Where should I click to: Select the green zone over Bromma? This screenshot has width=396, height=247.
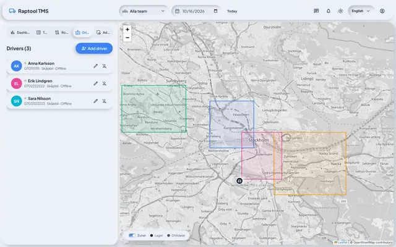[154, 109]
